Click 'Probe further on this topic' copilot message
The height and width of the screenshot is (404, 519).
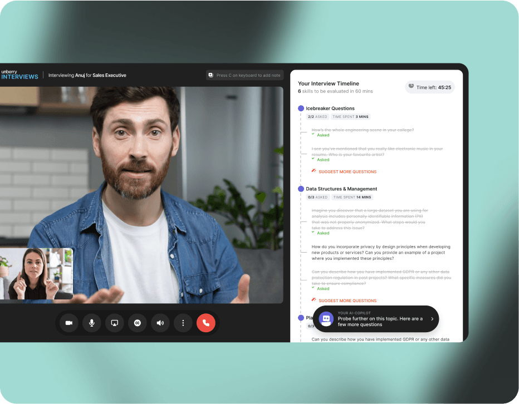(380, 322)
